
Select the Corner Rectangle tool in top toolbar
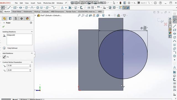(15, 7)
